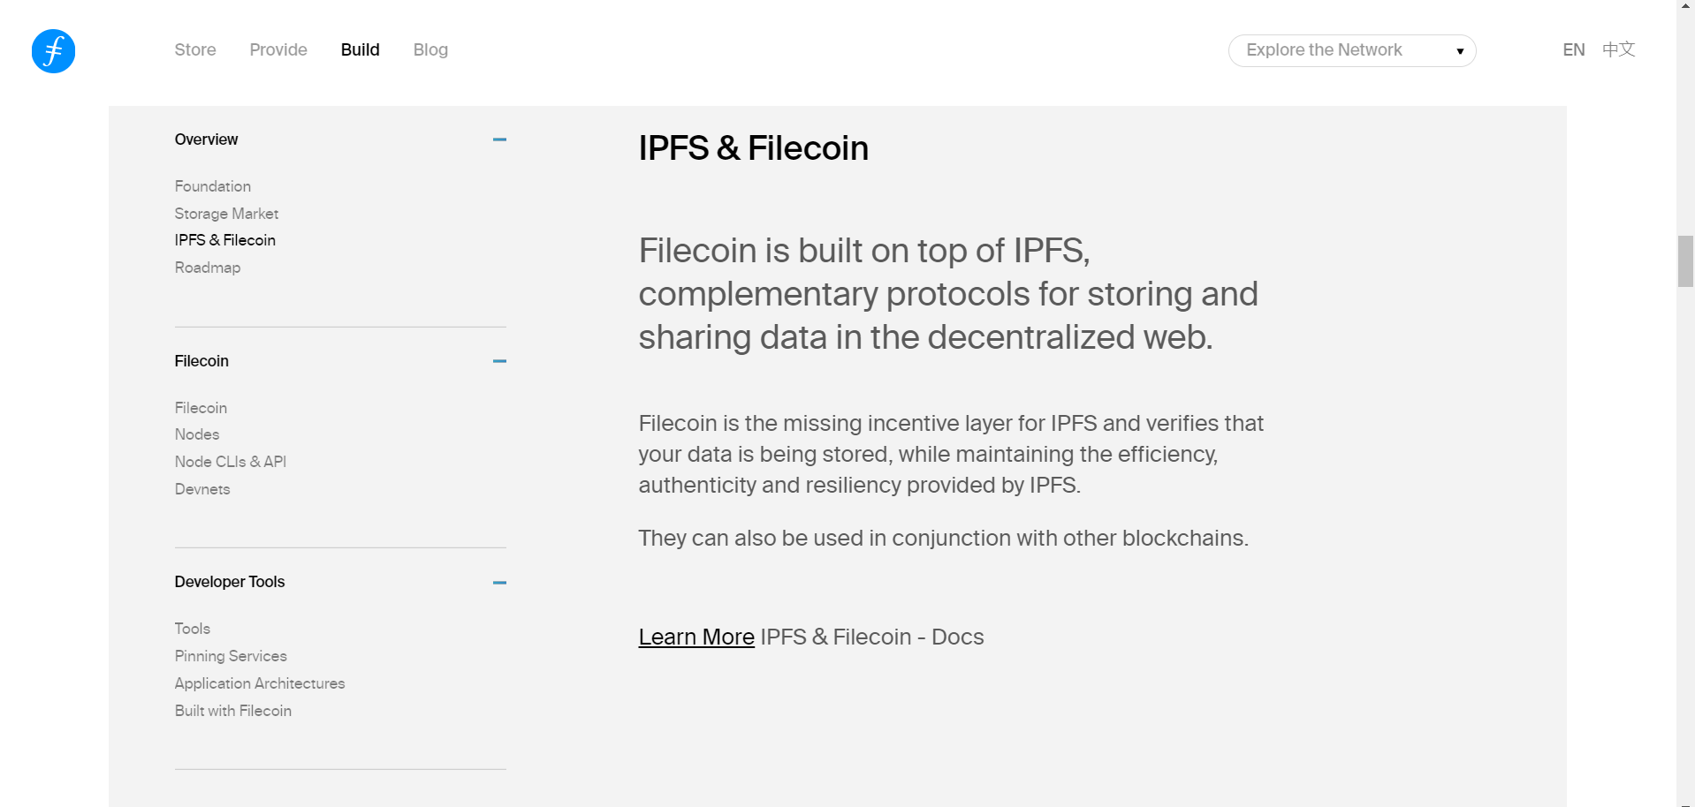Collapse the Developer Tools section
Image resolution: width=1695 pixels, height=807 pixels.
point(499,582)
